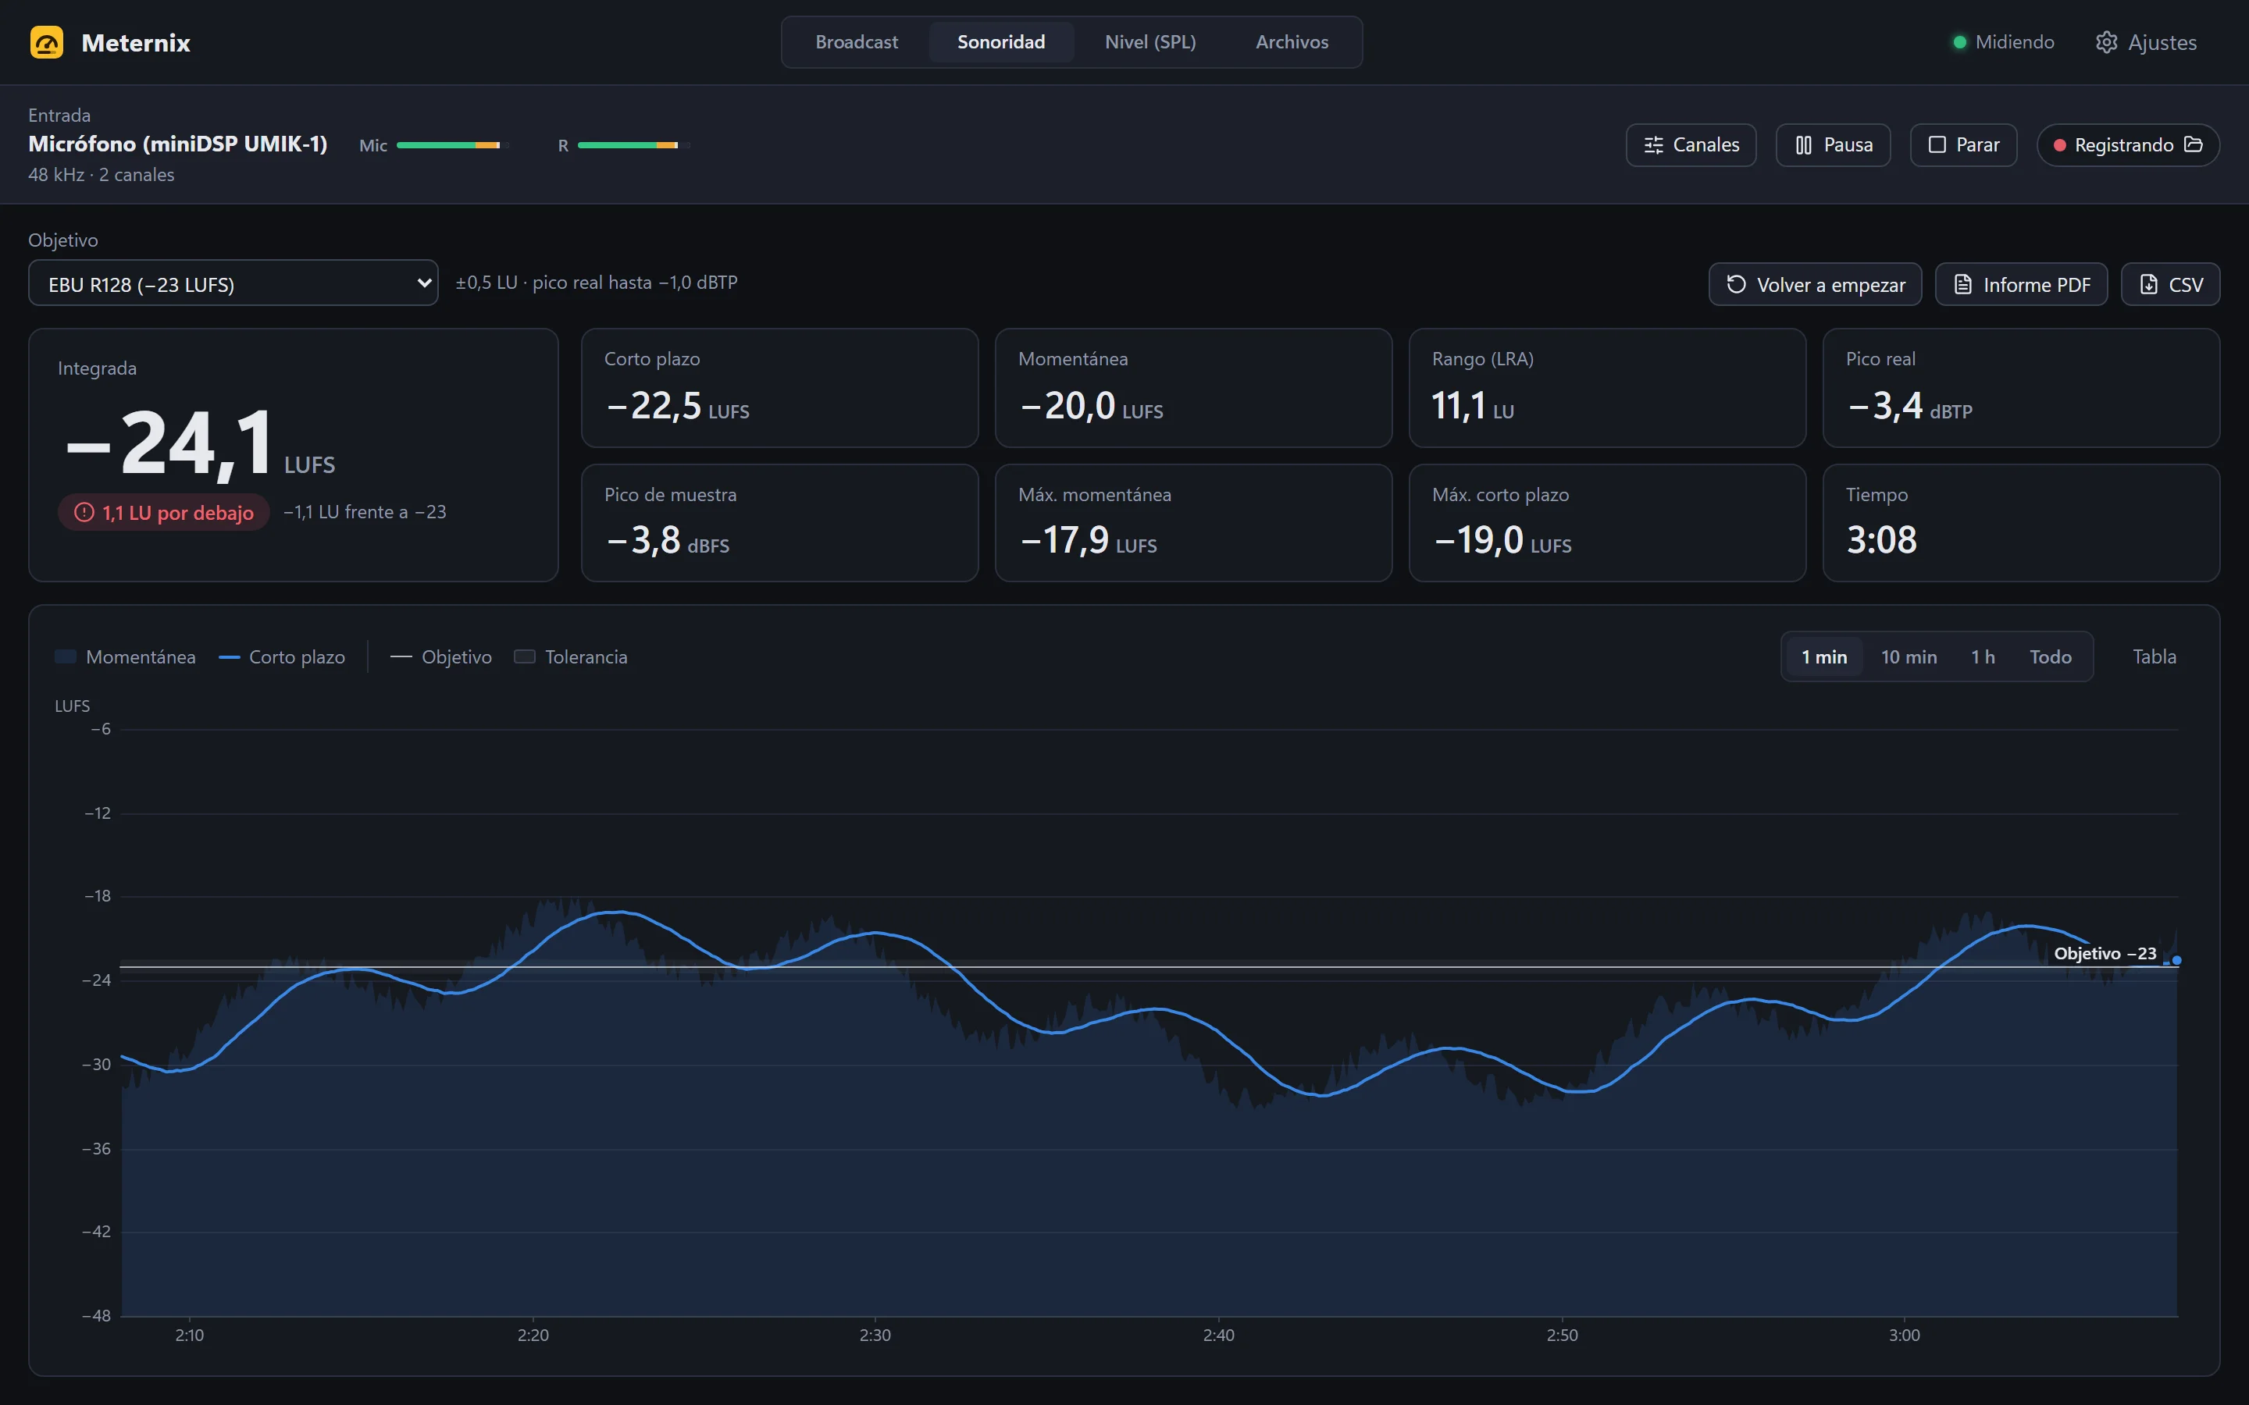Click the R channel level meter
Viewport: 2249px width, 1405px height.
[633, 145]
